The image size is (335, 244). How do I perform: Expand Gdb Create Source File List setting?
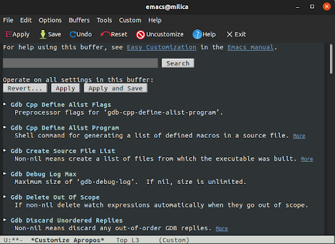pos(5,150)
